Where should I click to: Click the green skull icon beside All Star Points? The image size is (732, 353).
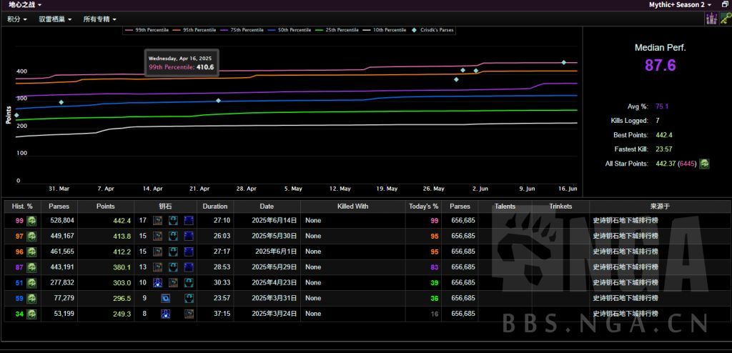(x=704, y=164)
